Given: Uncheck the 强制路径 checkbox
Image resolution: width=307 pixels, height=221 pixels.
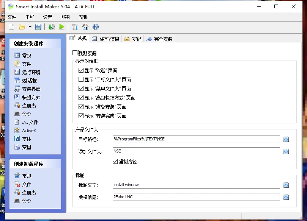Looking at the screenshot, I should point(115,162).
